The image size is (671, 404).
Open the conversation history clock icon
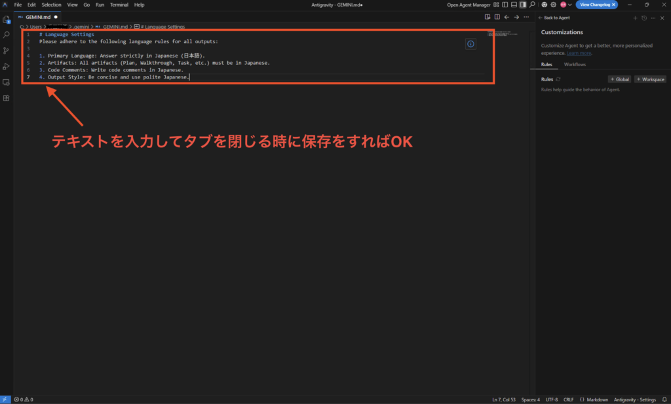(644, 18)
